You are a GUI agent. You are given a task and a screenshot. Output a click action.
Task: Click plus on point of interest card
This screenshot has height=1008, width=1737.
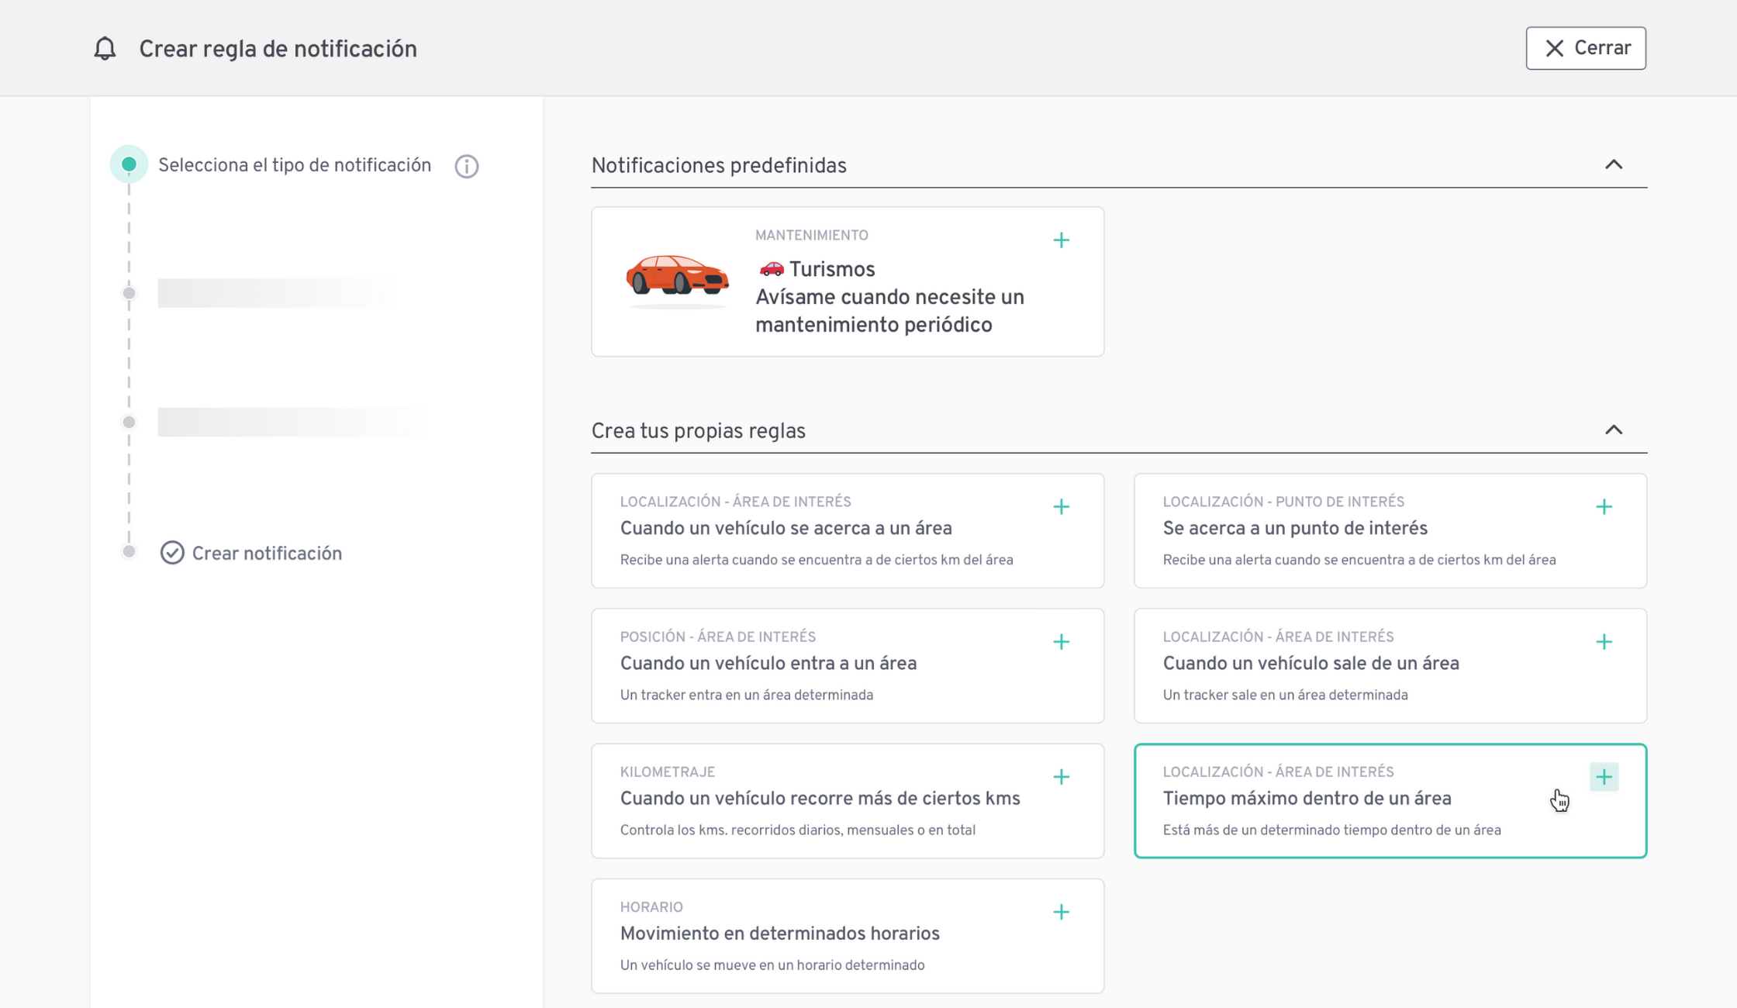tap(1604, 507)
